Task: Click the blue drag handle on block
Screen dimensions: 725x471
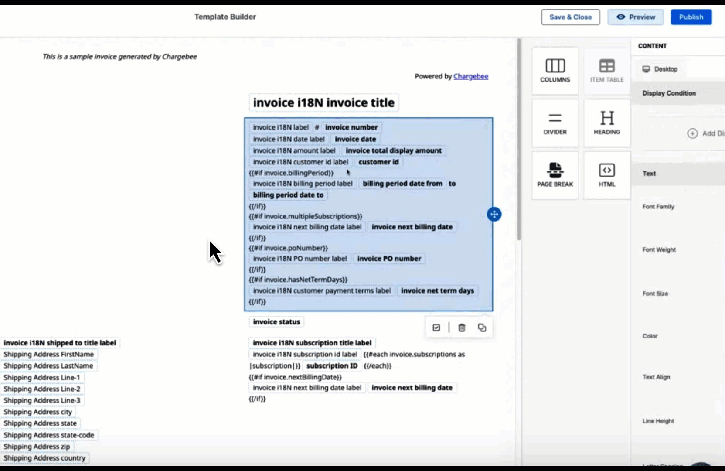Action: (494, 214)
